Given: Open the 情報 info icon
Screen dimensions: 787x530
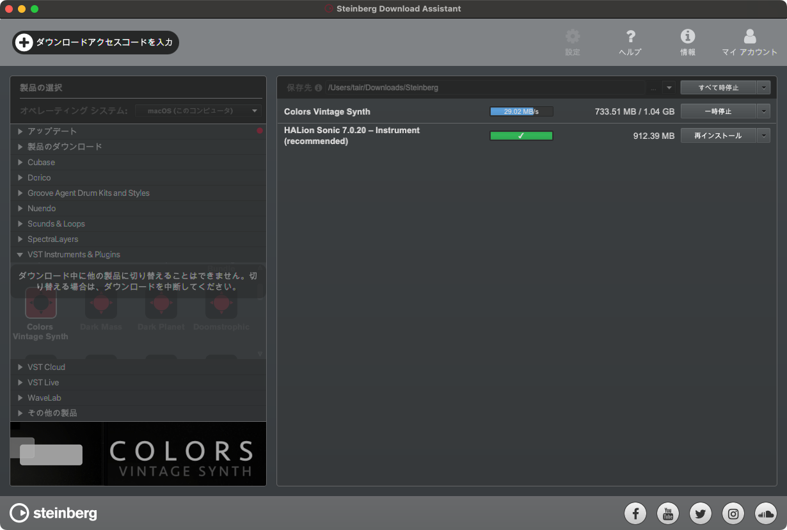Looking at the screenshot, I should pyautogui.click(x=688, y=36).
